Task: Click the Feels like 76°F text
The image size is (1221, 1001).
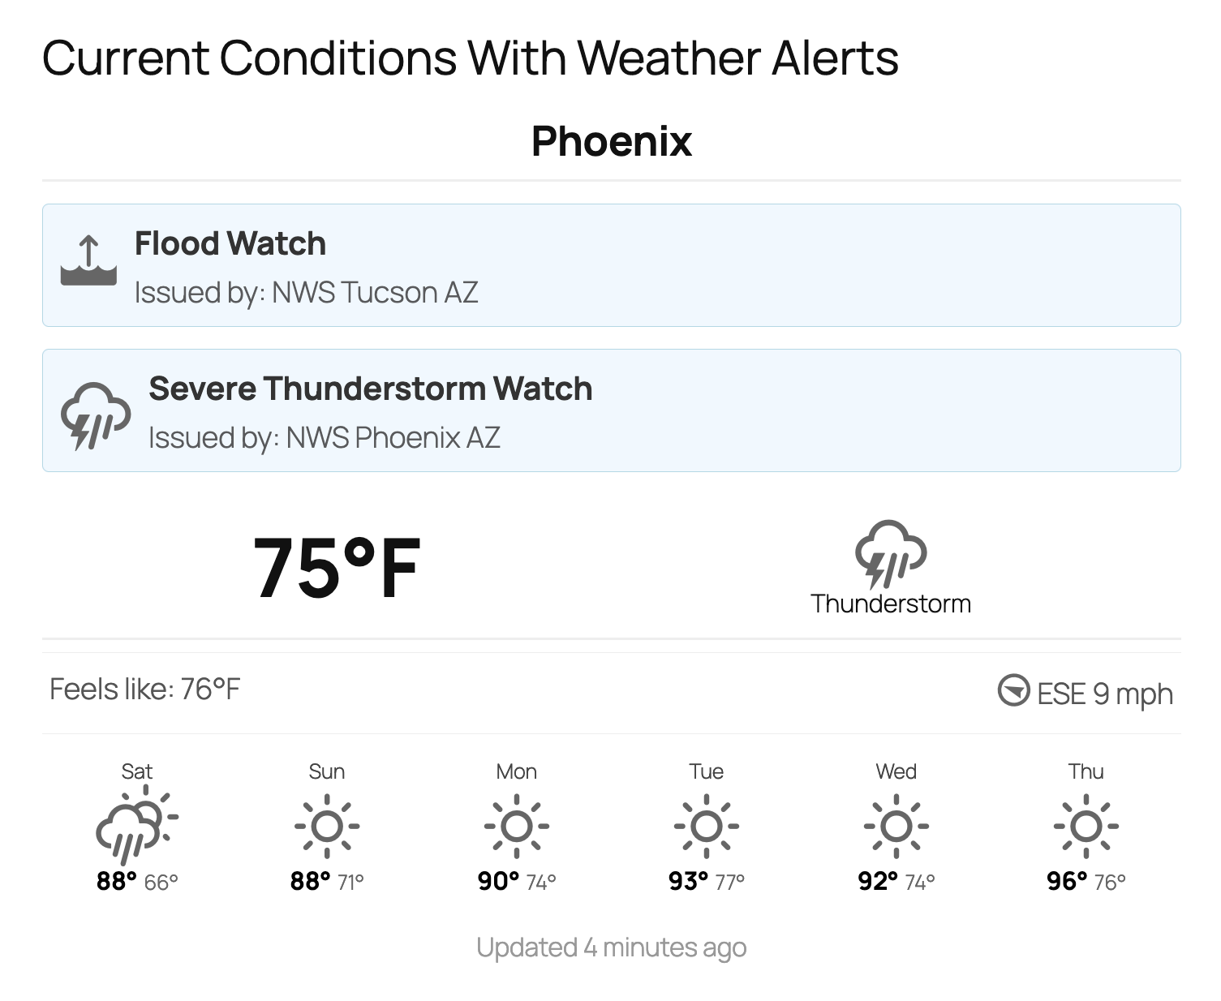Action: [146, 690]
